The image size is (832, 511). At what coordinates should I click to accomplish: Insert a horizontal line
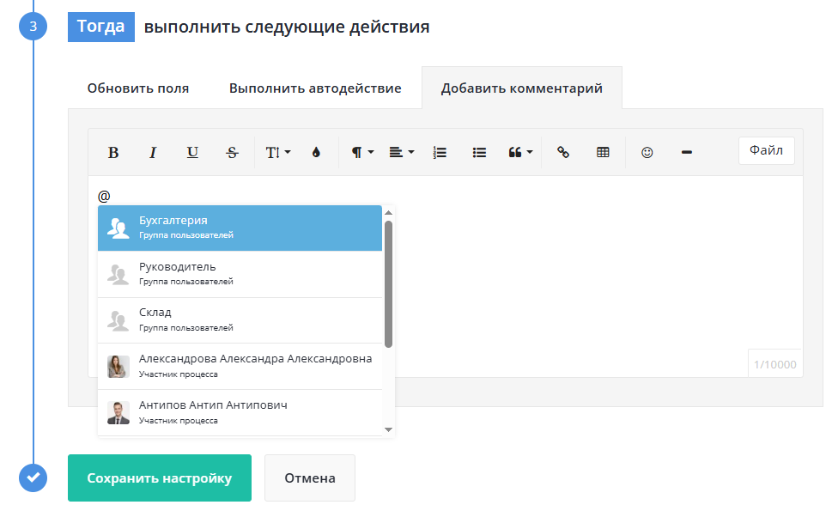(687, 152)
